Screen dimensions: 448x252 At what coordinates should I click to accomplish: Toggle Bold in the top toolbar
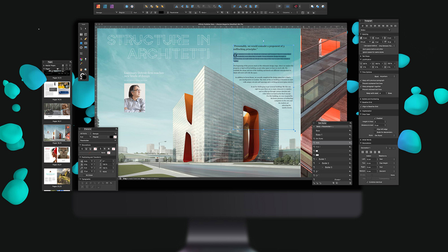pyautogui.click(x=147, y=13)
